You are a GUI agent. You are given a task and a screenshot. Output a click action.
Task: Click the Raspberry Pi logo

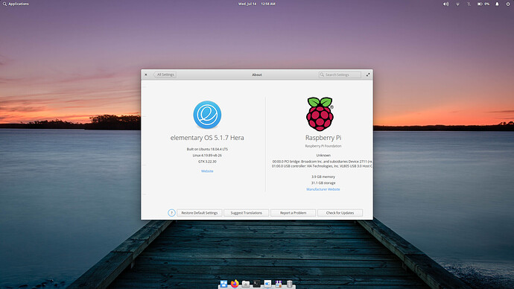coord(320,114)
